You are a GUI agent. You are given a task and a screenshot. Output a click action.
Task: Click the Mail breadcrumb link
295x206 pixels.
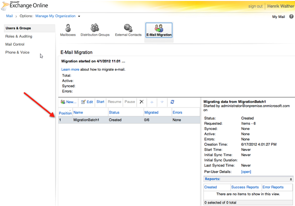tap(9, 16)
